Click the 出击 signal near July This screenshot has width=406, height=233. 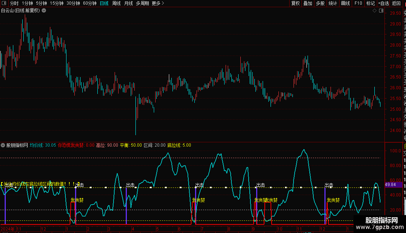click(199, 185)
